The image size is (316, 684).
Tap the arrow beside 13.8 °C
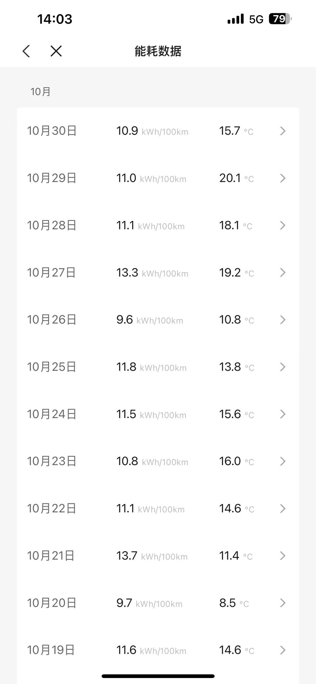point(283,367)
